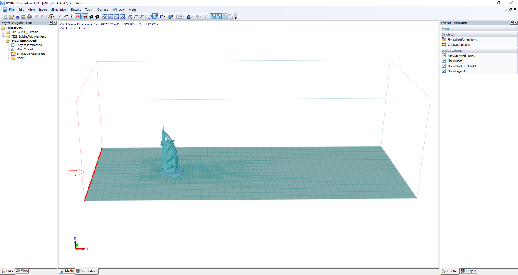
Task: Select Simulation Parameters in the navigator tree
Action: click(x=31, y=53)
